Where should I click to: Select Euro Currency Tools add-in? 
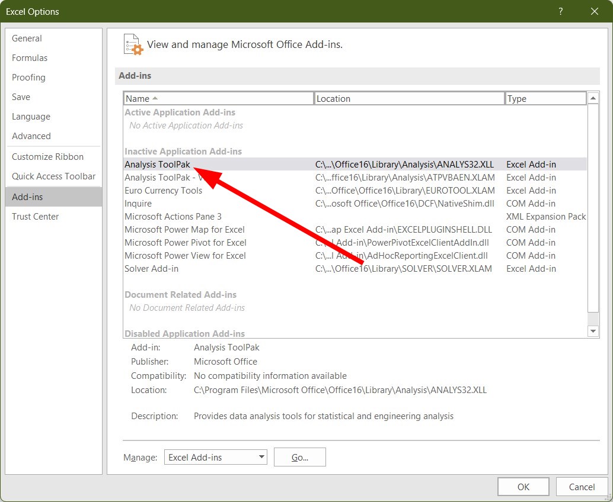coord(355,191)
